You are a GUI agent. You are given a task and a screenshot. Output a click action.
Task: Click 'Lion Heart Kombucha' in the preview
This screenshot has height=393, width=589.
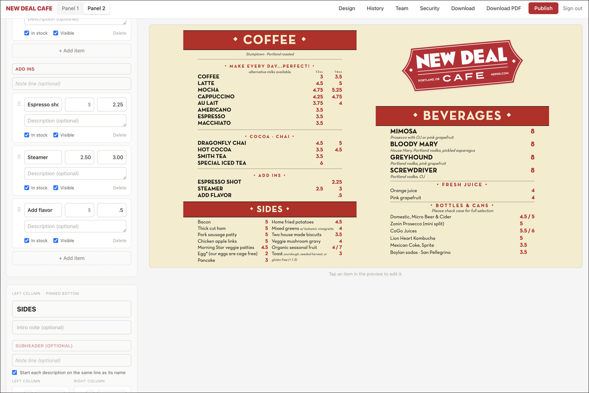pyautogui.click(x=413, y=238)
